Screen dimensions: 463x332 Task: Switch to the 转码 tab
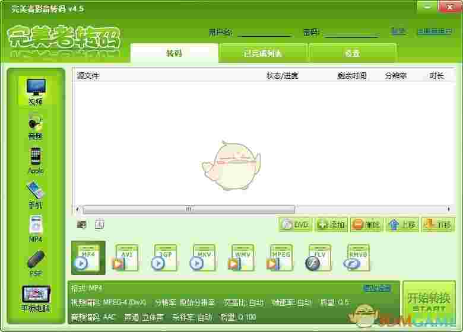(x=174, y=53)
